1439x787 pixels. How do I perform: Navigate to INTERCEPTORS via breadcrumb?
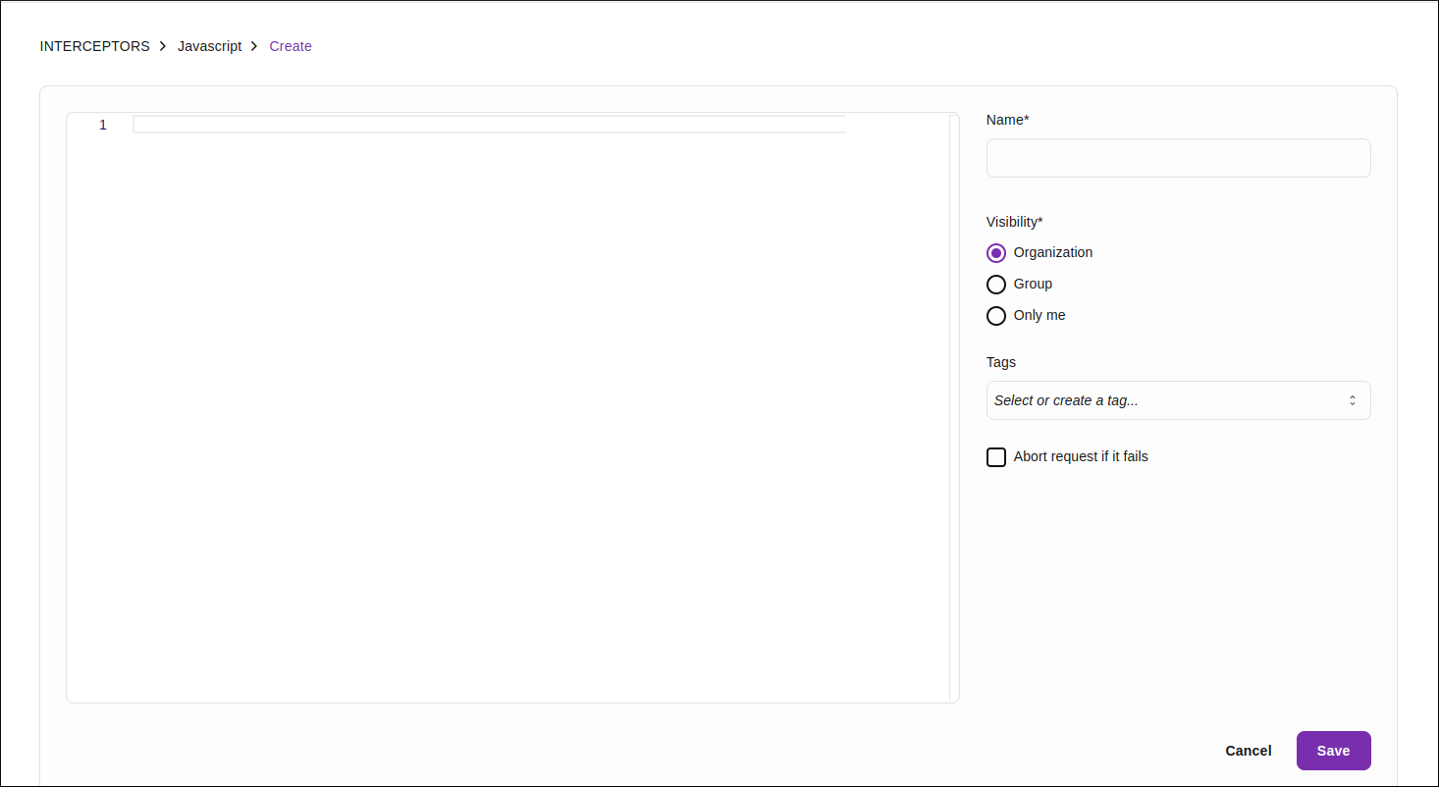pyautogui.click(x=94, y=46)
